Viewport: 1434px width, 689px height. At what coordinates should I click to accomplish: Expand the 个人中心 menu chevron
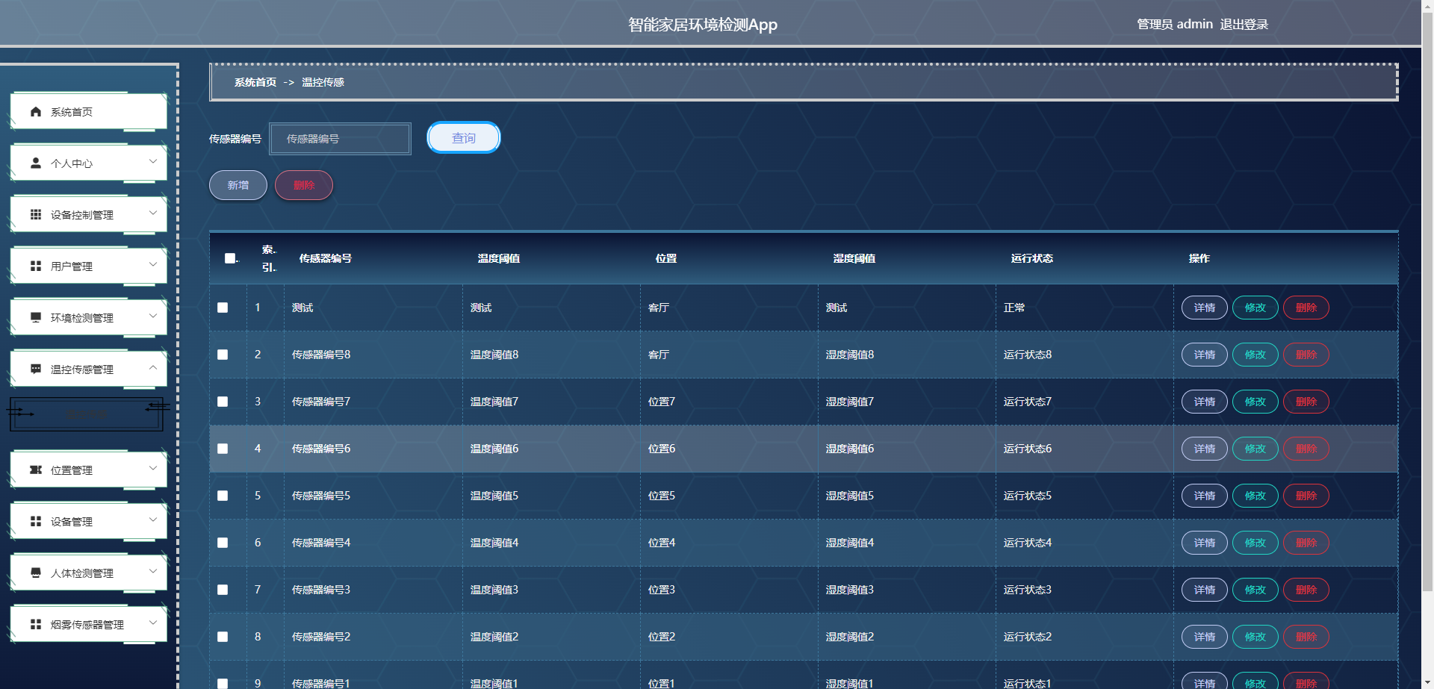(153, 163)
